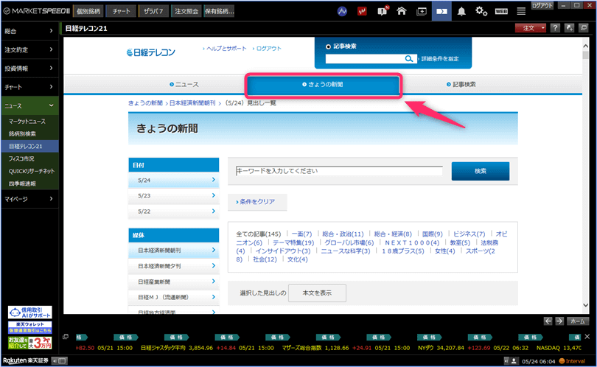597x367 pixels.
Task: Click the 条件をクリア link
Action: tap(256, 201)
